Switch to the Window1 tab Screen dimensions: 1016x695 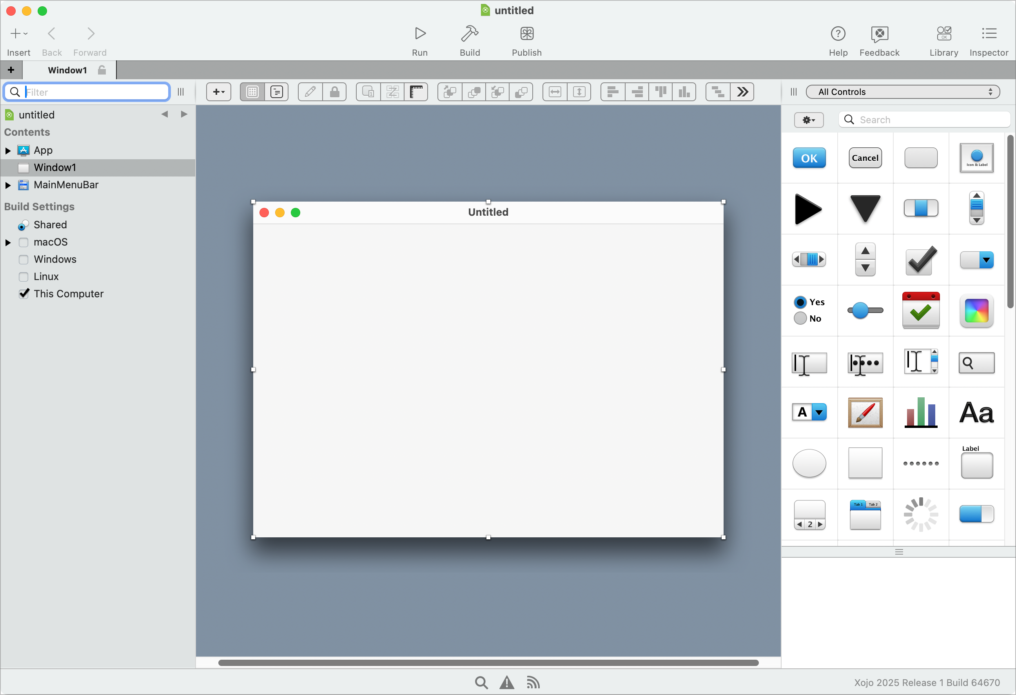pyautogui.click(x=67, y=70)
